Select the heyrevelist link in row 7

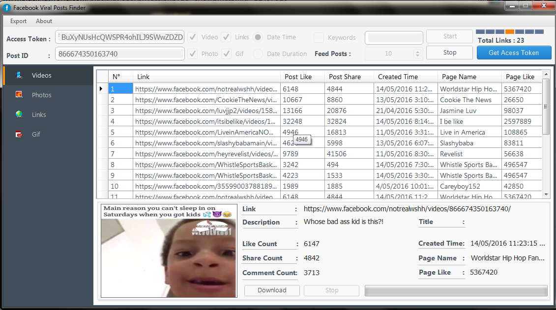coord(206,154)
